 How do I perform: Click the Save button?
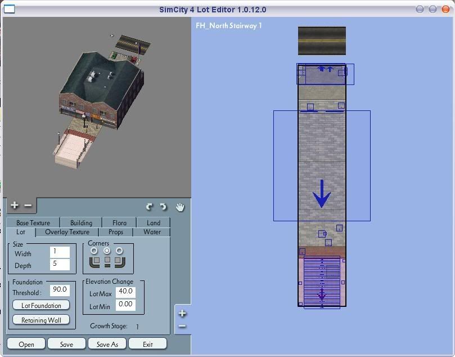click(66, 344)
